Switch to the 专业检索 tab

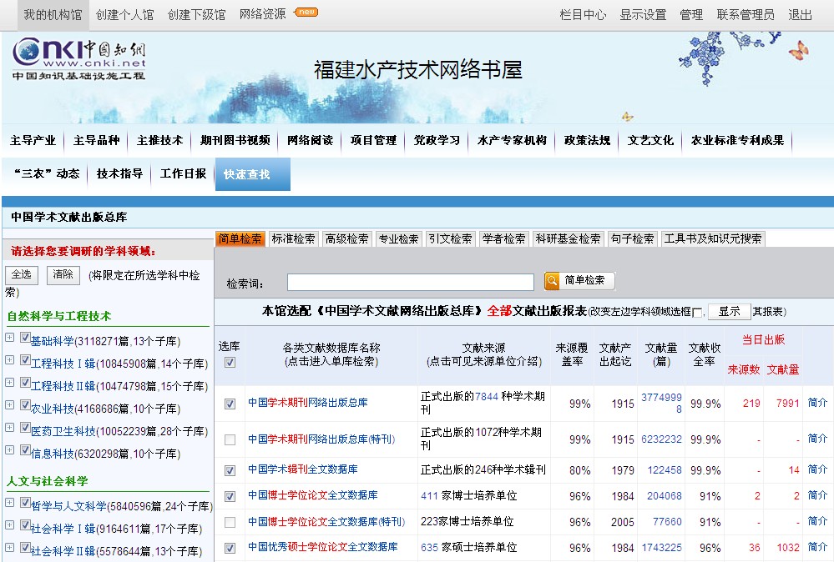coord(399,239)
